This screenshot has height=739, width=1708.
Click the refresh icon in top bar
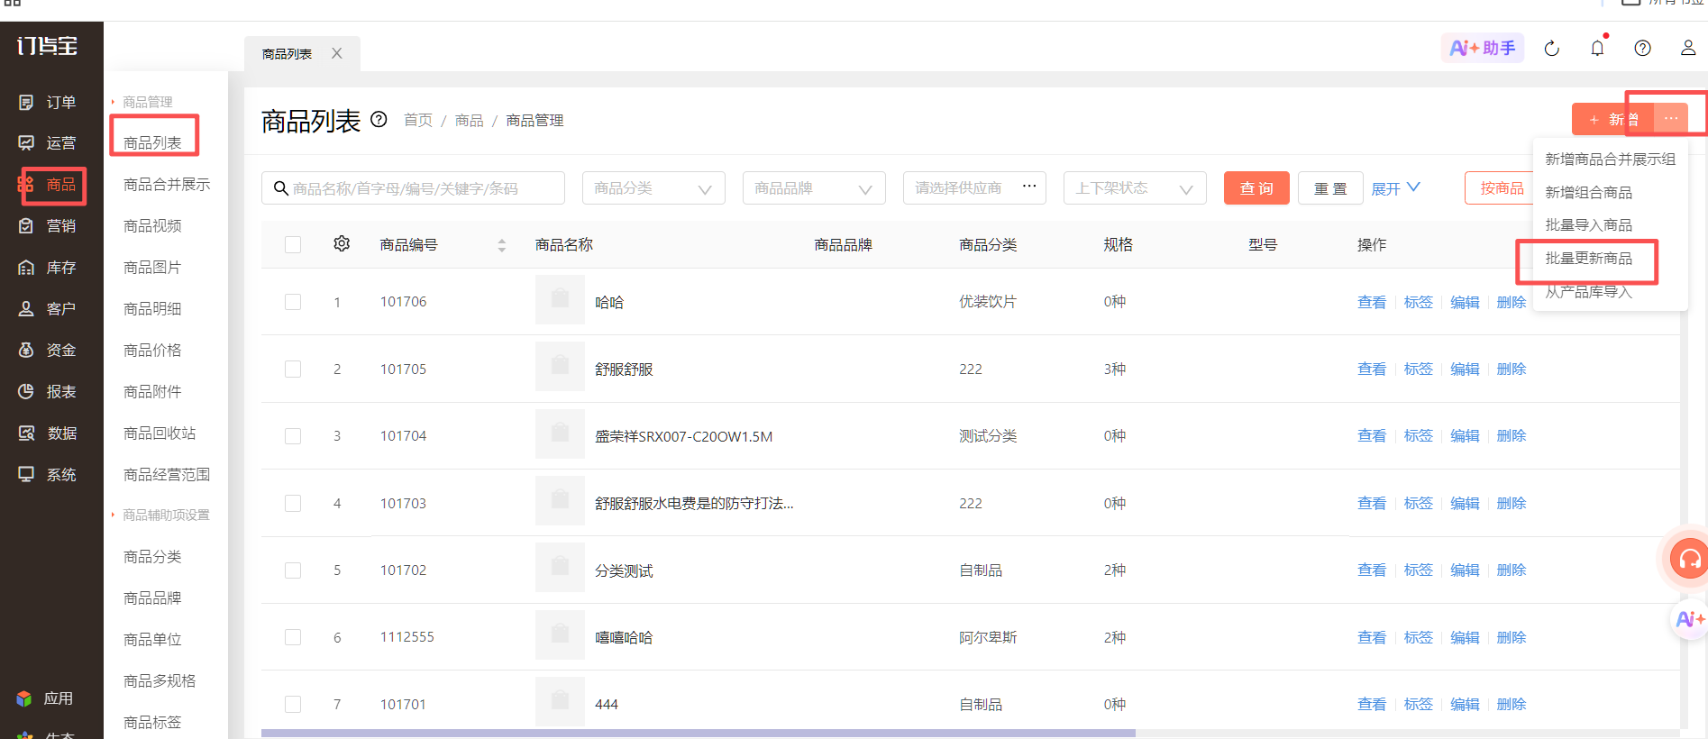tap(1551, 49)
